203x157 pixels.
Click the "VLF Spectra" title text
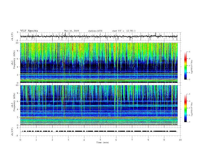point(29,31)
